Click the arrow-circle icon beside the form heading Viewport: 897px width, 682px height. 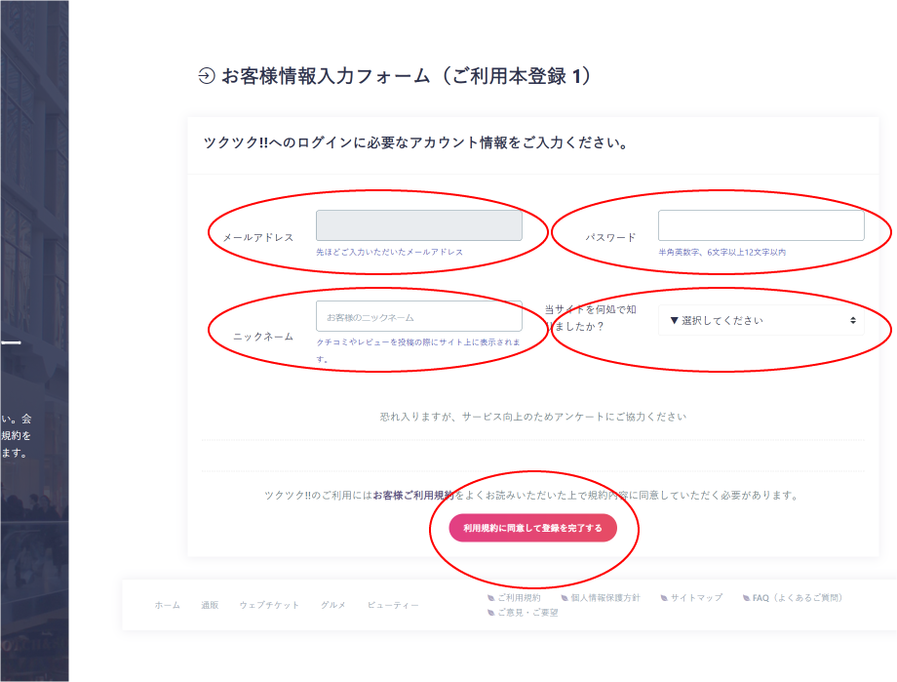(x=207, y=75)
